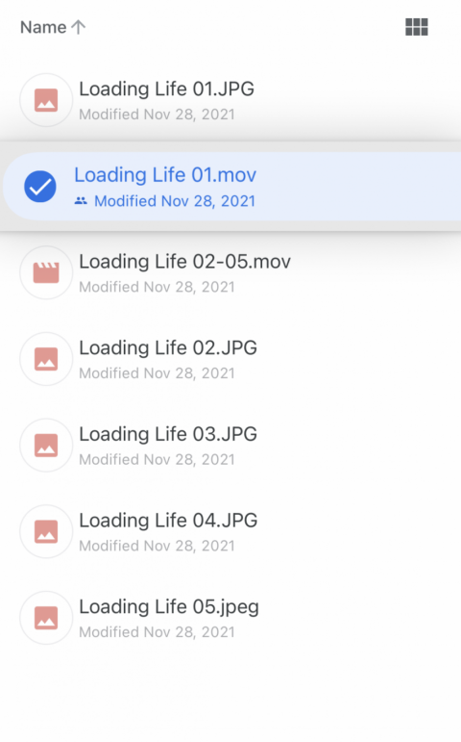Click image icon of Loading Life 05.jpeg
461x742 pixels.
46,618
